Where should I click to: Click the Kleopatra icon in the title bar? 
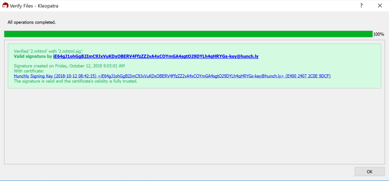click(5, 5)
